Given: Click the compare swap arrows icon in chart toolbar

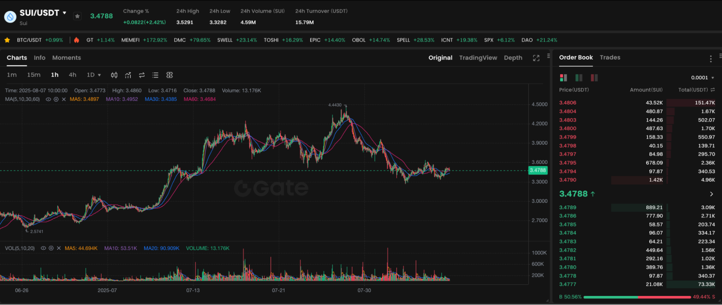Looking at the screenshot, I should tap(142, 75).
